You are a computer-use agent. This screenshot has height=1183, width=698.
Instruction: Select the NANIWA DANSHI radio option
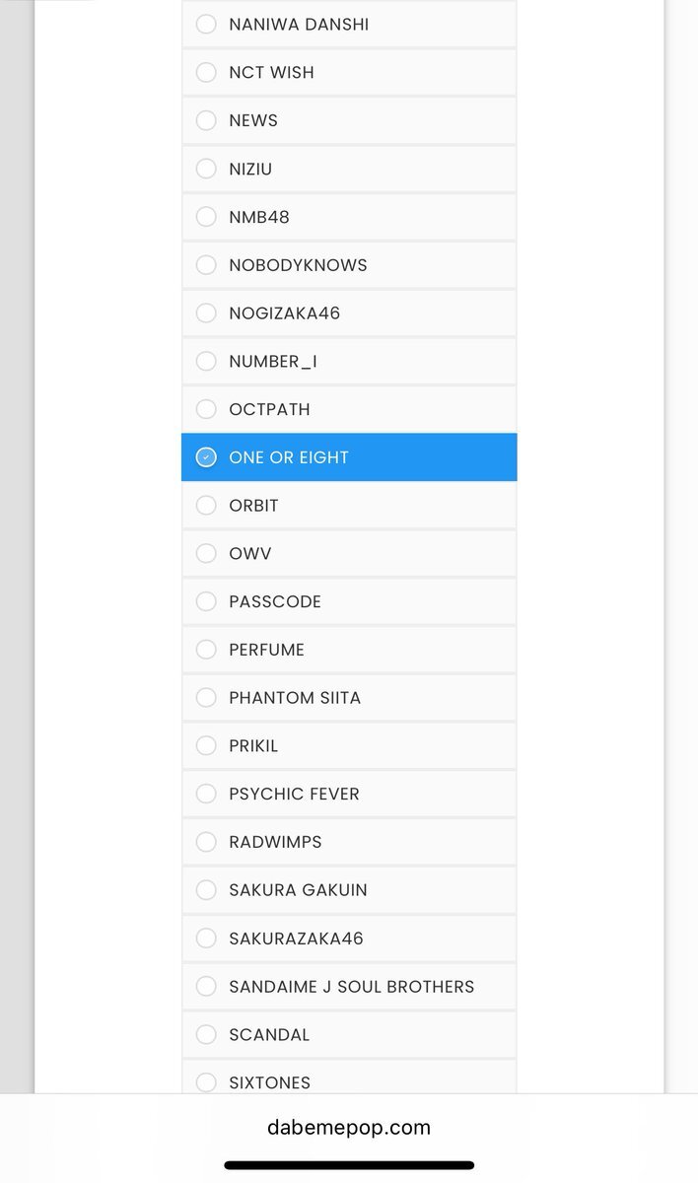349,24
